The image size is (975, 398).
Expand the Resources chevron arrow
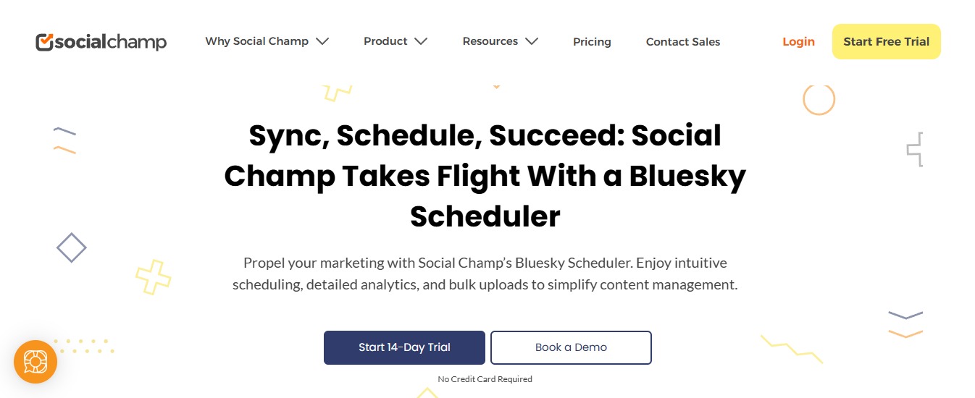(532, 41)
